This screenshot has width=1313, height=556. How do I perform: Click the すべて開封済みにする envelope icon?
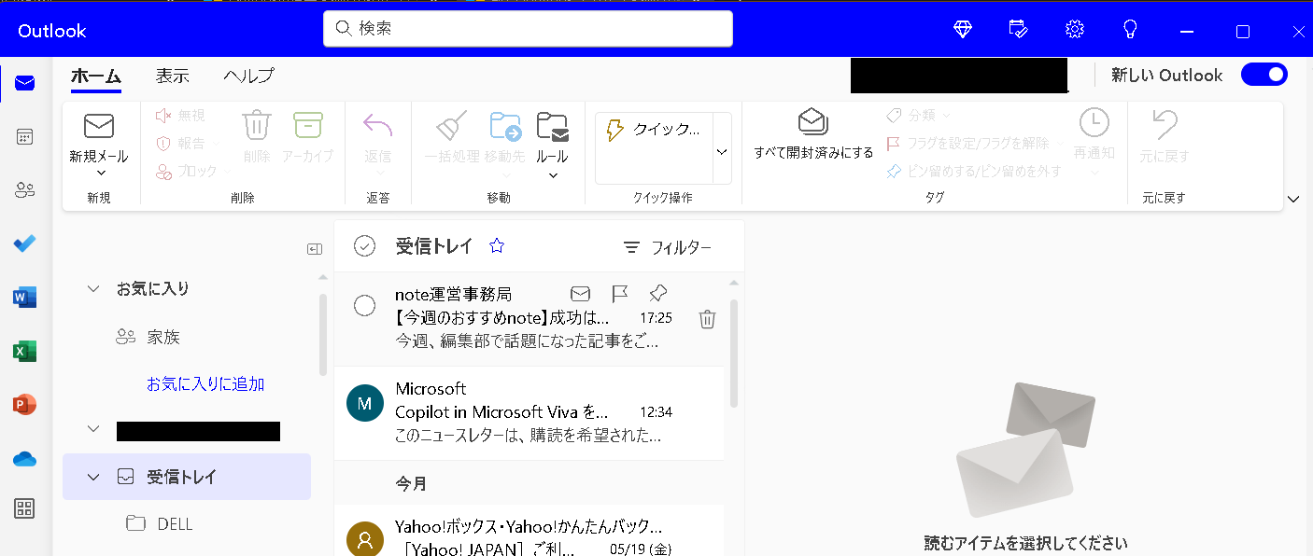point(813,122)
